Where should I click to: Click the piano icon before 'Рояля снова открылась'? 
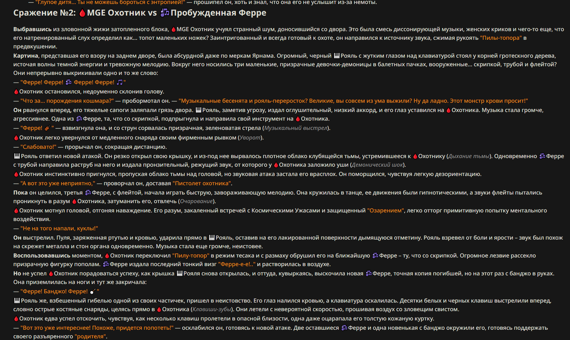click(180, 273)
